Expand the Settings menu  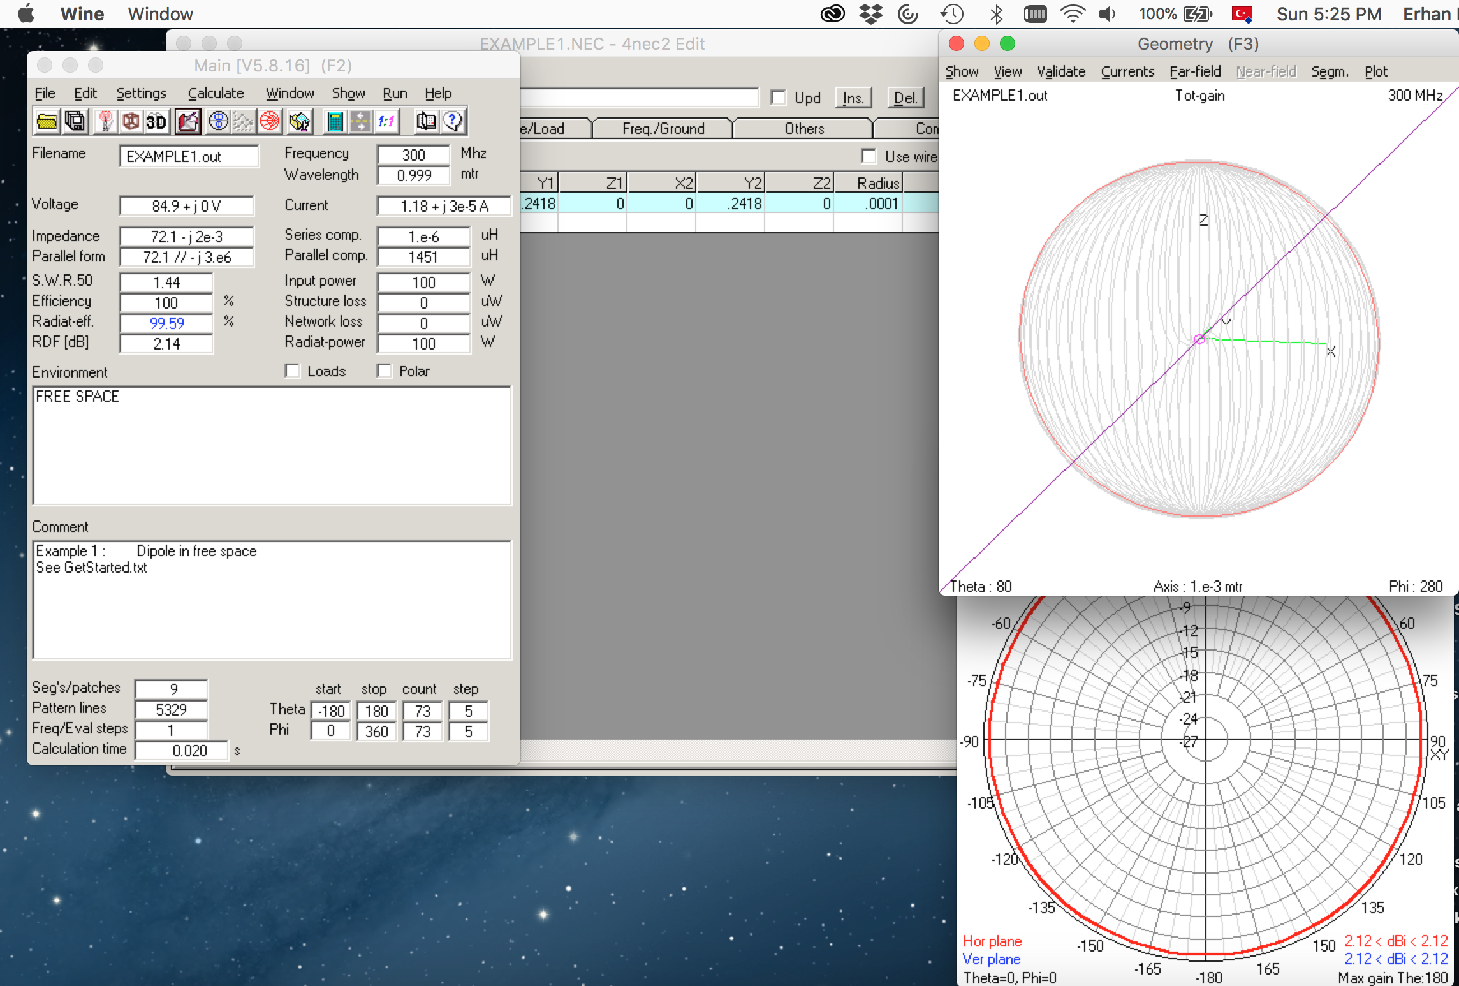[x=141, y=93]
